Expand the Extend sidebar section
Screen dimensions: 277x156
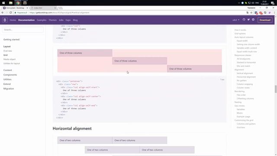pyautogui.click(x=7, y=84)
